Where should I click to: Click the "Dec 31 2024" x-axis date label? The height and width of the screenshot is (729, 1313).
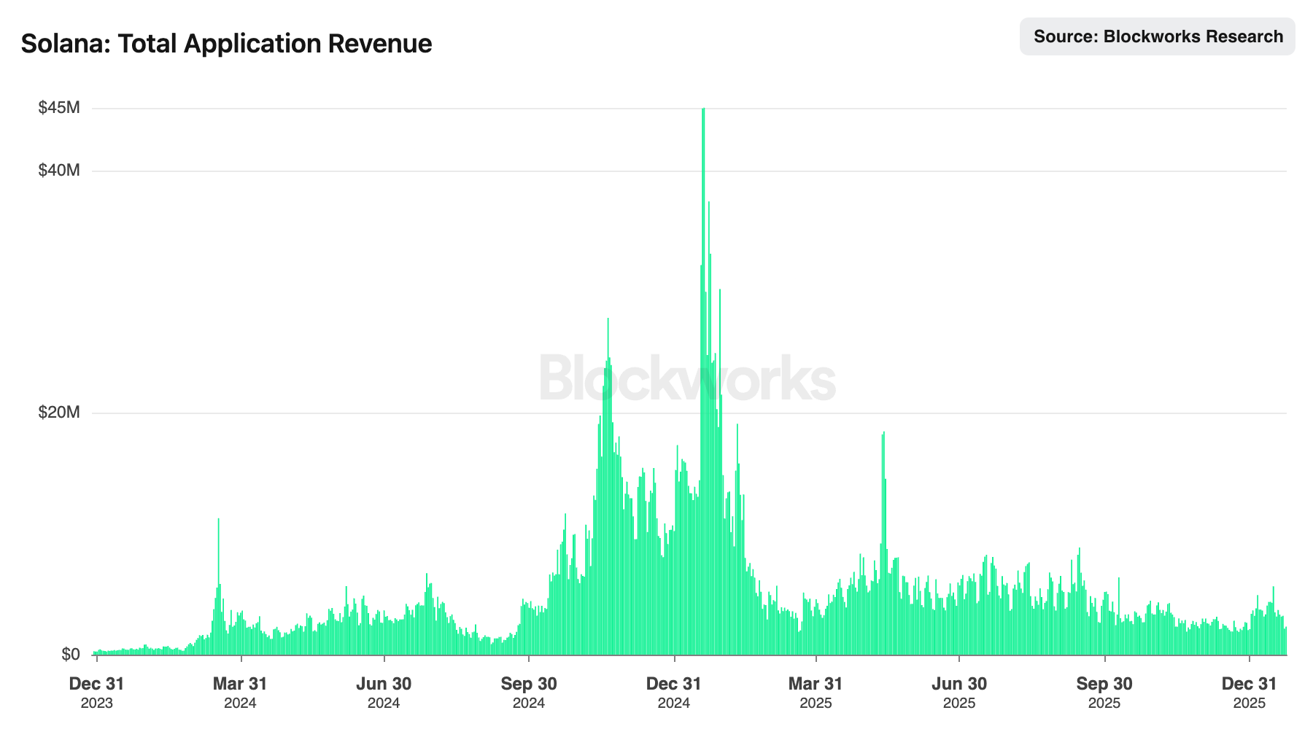coord(674,693)
